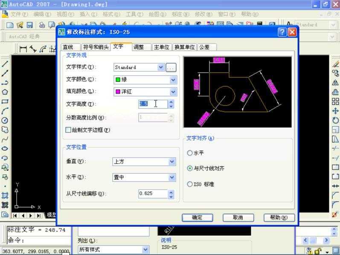The image size is (340, 255).
Task: Click the Aligned dimension tool icon
Action: coord(33,49)
